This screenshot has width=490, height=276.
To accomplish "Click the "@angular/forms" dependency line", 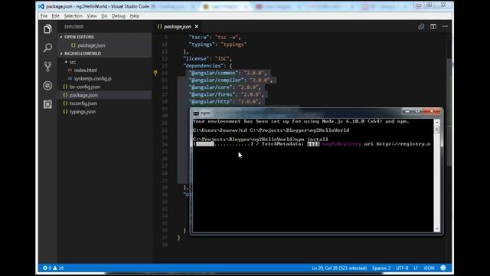I will click(x=226, y=94).
